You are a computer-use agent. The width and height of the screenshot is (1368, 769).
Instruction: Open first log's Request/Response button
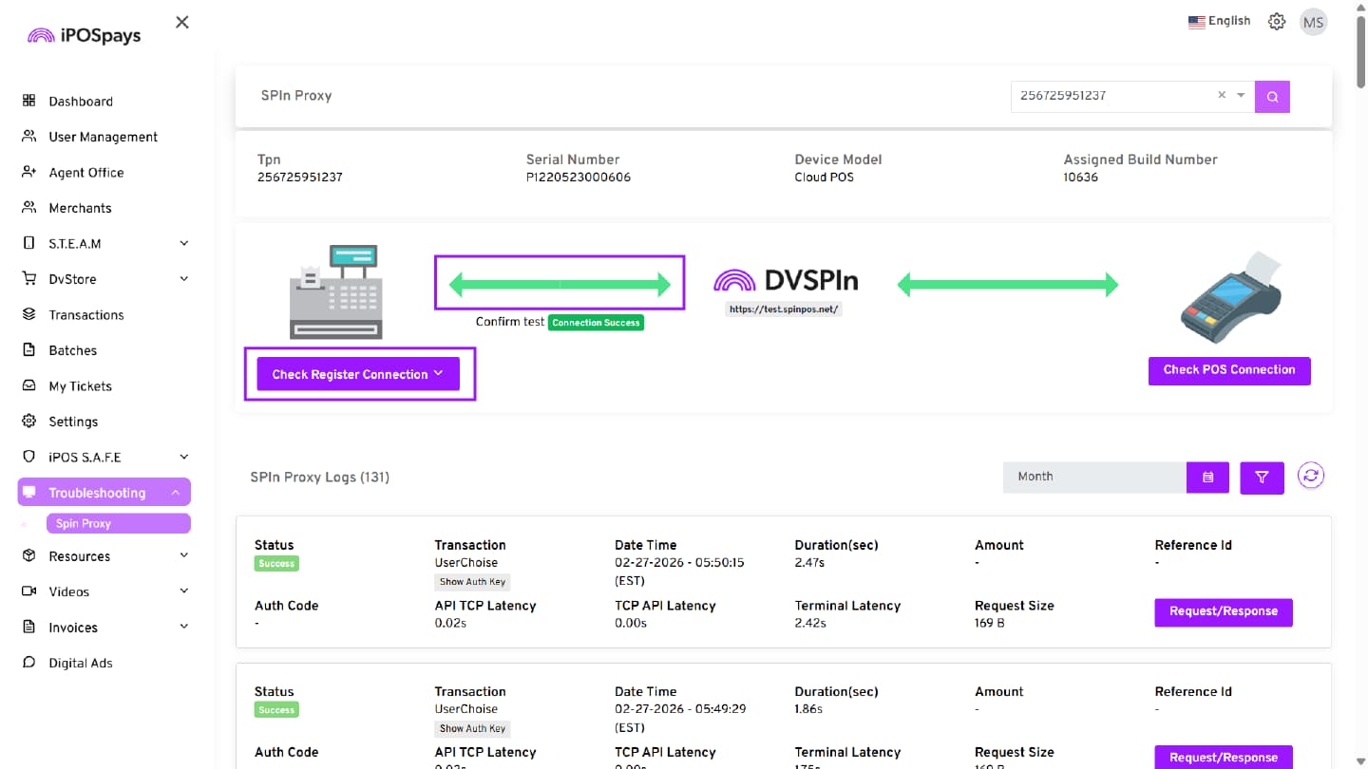point(1223,611)
